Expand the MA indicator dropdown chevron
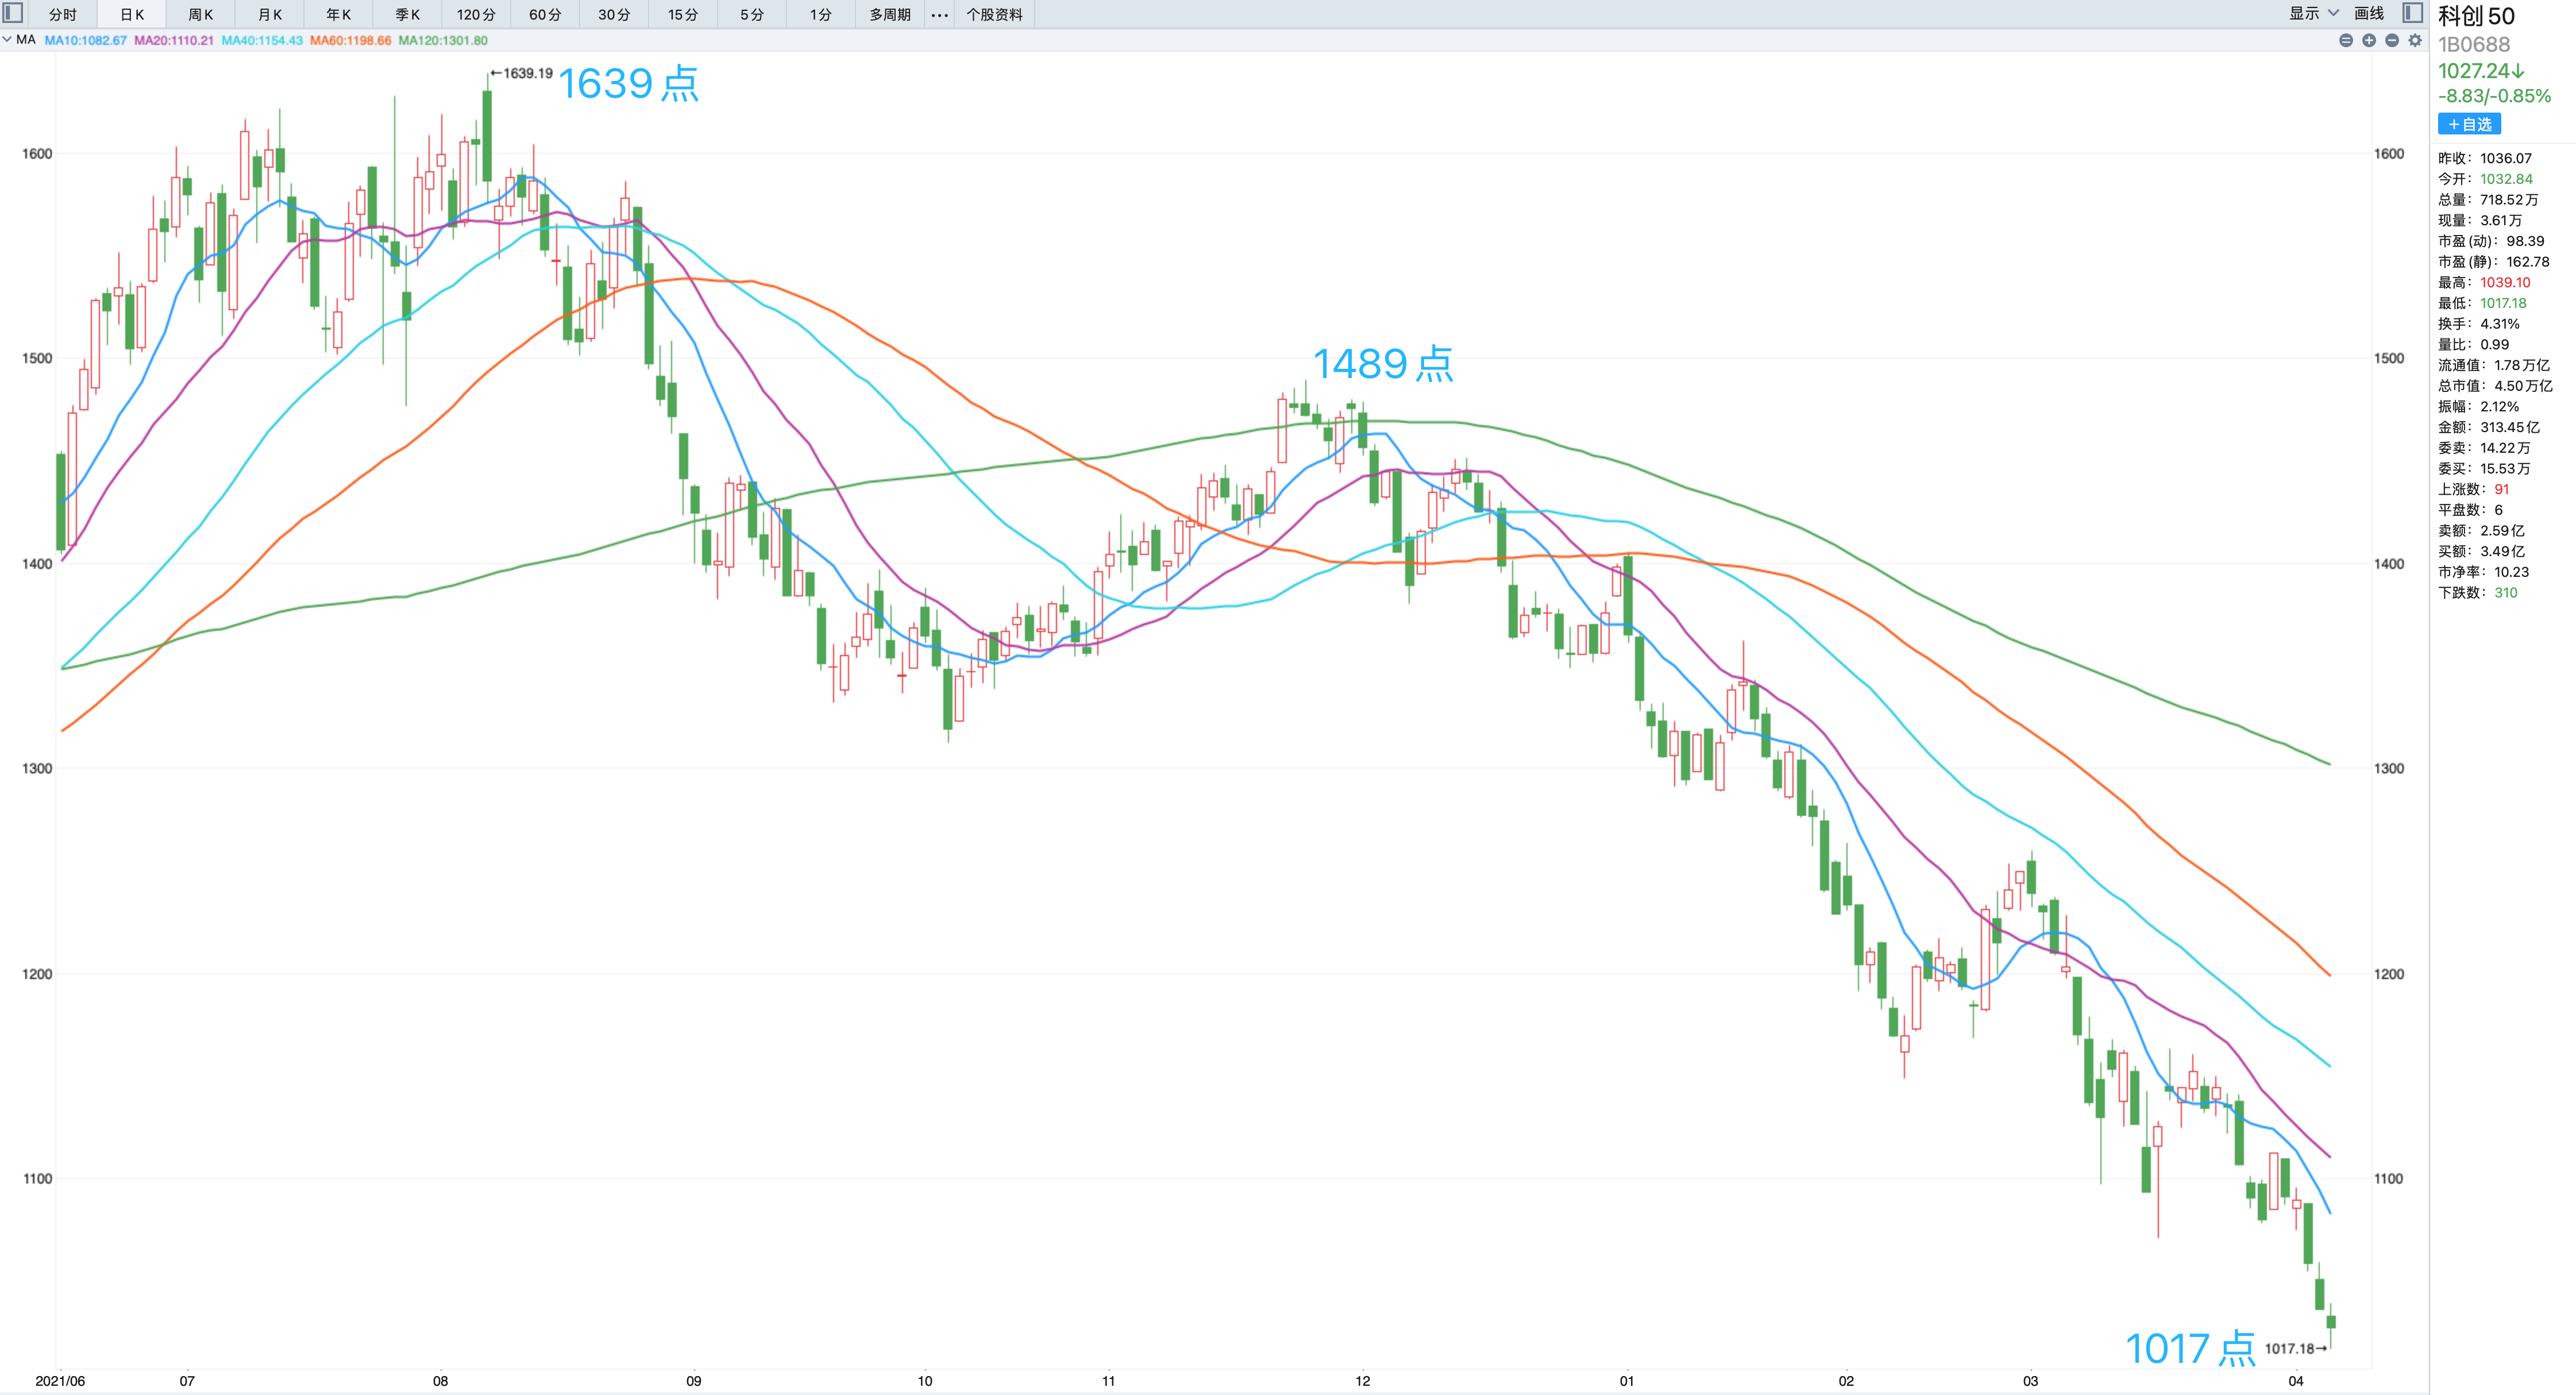 [8, 40]
